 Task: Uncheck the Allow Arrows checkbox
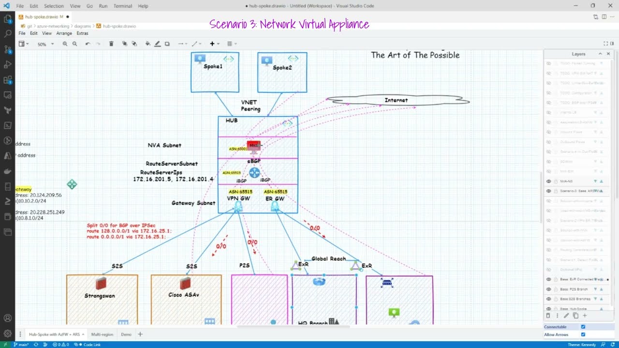tap(583, 334)
